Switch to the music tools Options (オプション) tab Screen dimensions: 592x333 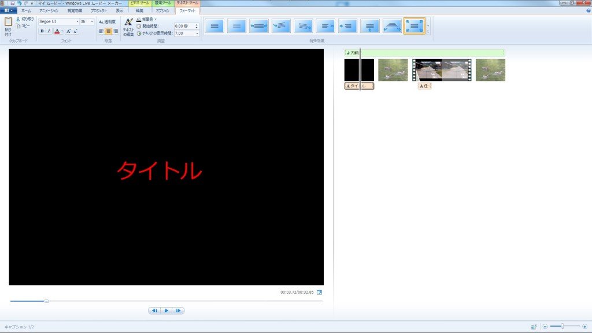(x=162, y=10)
